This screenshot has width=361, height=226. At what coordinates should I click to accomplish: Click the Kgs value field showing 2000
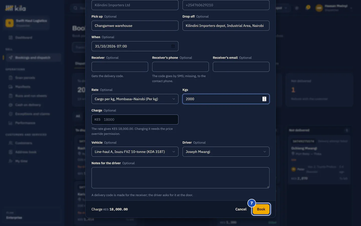[x=226, y=99]
